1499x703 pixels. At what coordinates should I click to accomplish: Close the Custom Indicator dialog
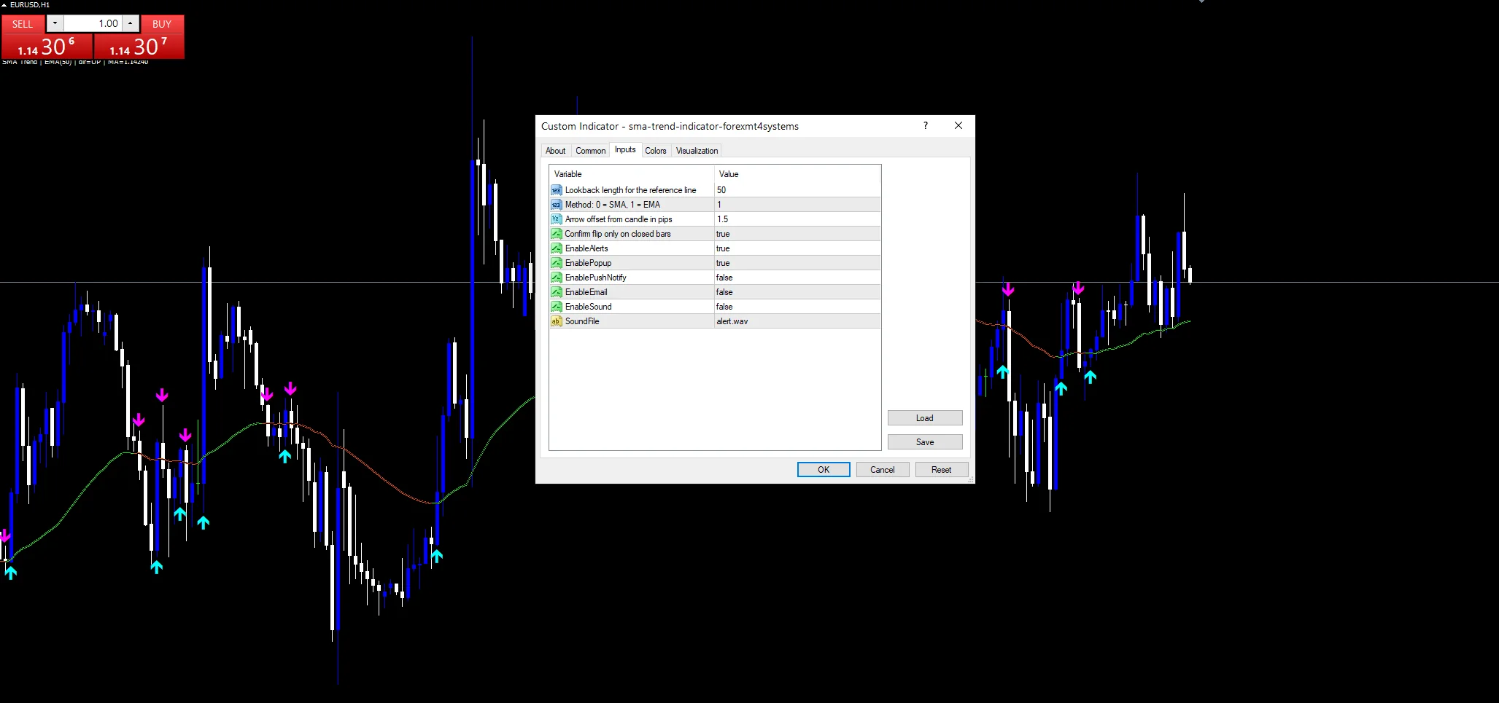coord(958,125)
